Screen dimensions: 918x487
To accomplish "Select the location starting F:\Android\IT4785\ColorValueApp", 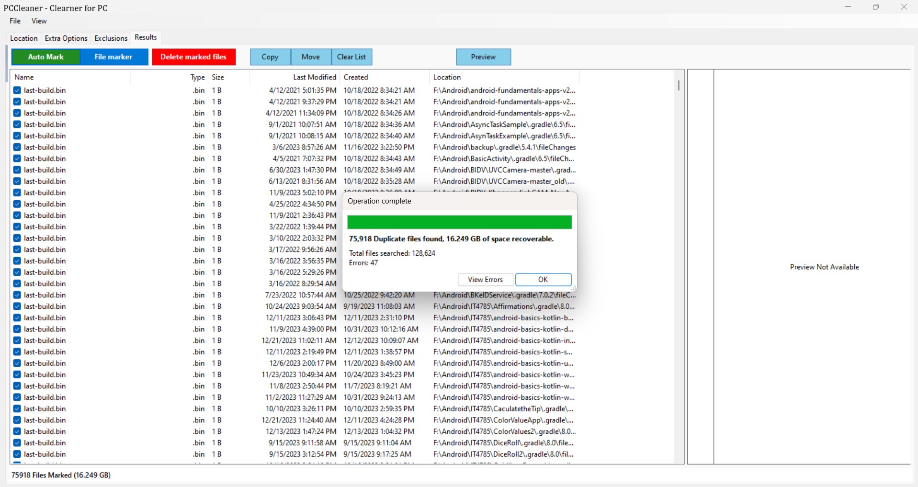I will click(x=503, y=420).
